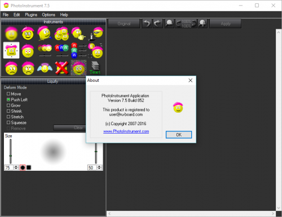The height and width of the screenshot is (217, 282).
Task: Click the stepper arrows beside 75
Action: tap(16, 167)
